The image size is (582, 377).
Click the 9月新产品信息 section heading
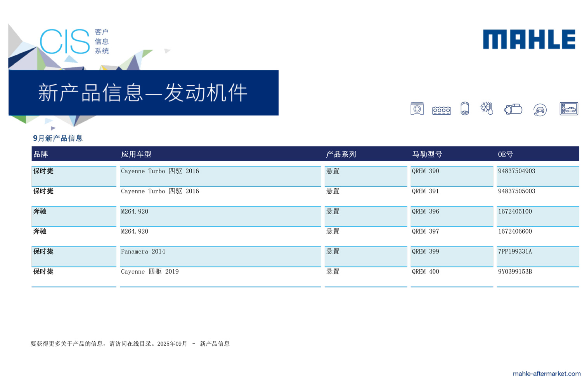point(58,138)
